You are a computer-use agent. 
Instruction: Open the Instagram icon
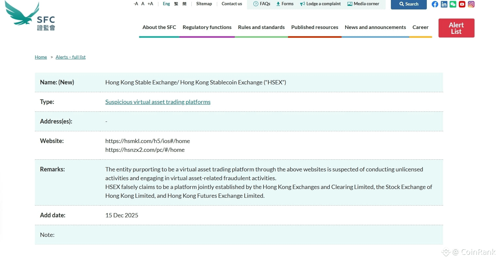coord(471,4)
